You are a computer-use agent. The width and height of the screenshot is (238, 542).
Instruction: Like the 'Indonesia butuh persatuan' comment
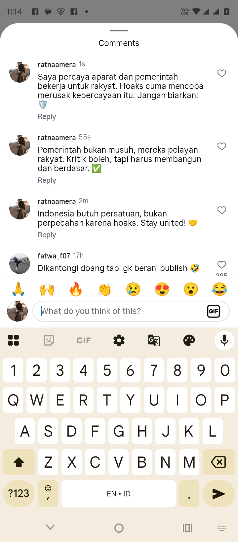pos(222,210)
